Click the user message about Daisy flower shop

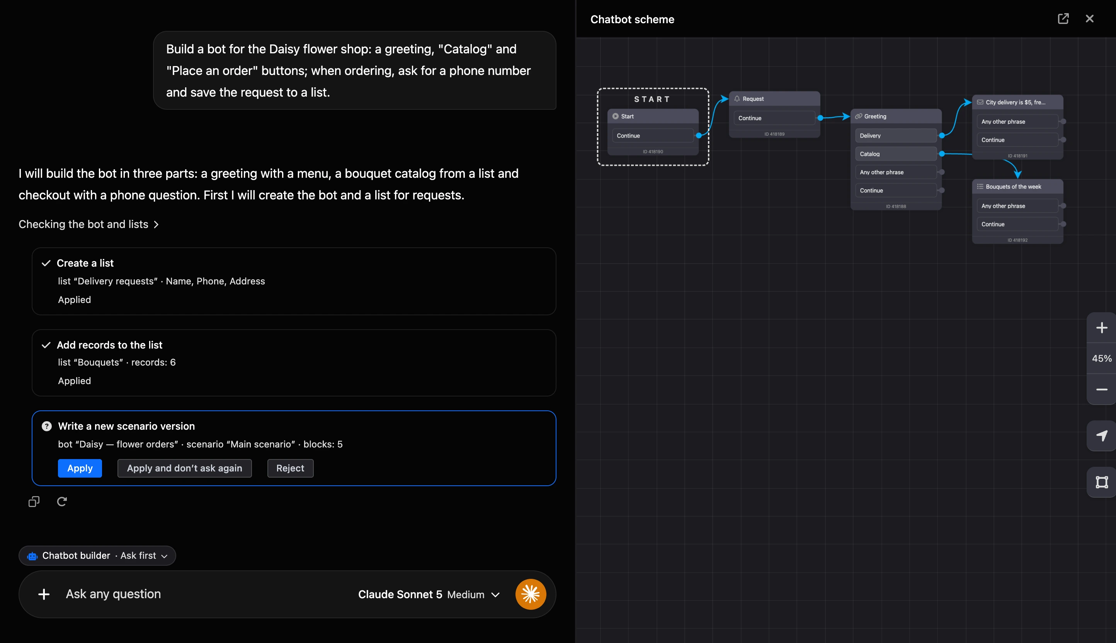tap(354, 70)
